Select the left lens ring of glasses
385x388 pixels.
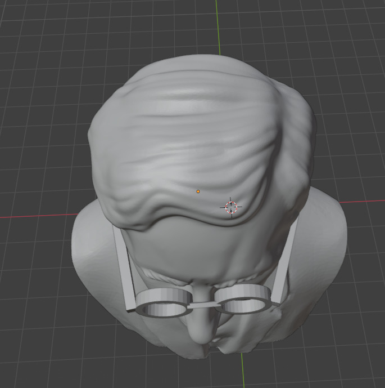click(x=164, y=302)
